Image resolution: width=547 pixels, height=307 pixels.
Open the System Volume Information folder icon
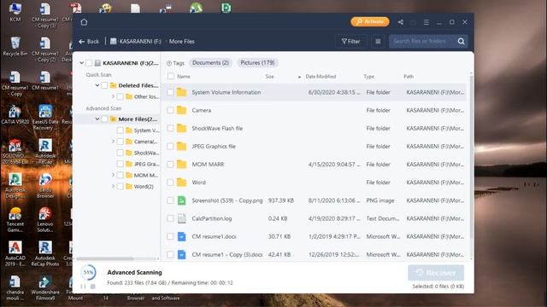[x=181, y=92]
